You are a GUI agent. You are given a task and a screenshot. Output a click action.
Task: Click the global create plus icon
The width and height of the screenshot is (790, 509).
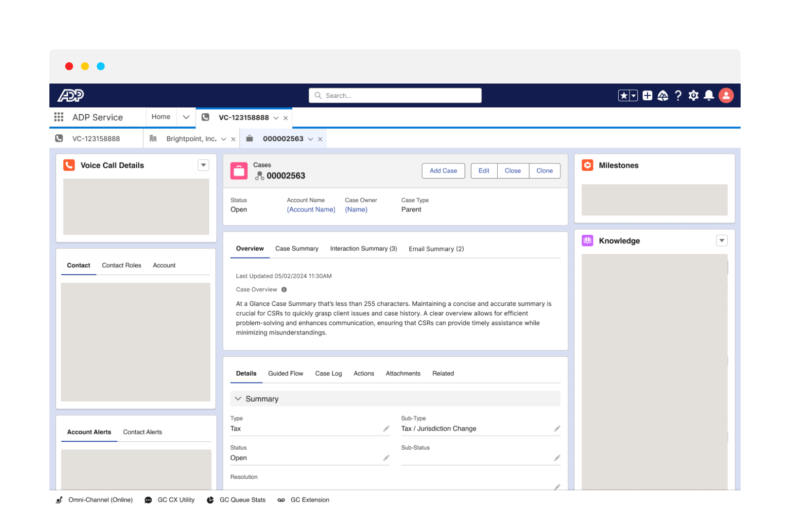[x=647, y=96]
